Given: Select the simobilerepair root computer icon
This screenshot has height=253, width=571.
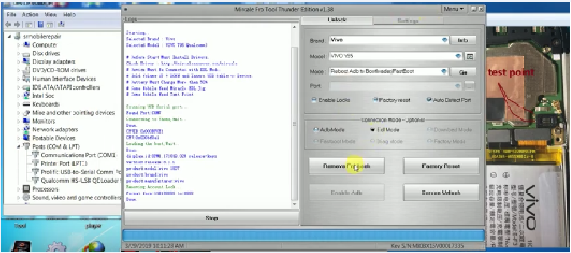Looking at the screenshot, I should pyautogui.click(x=17, y=36).
